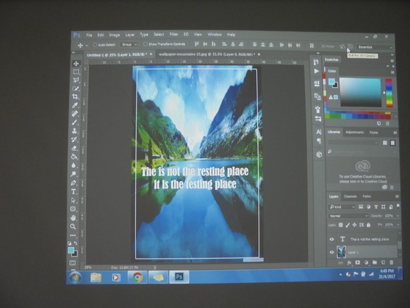The height and width of the screenshot is (308, 410).
Task: Enable the Auto-Select checkbox
Action: 95,45
